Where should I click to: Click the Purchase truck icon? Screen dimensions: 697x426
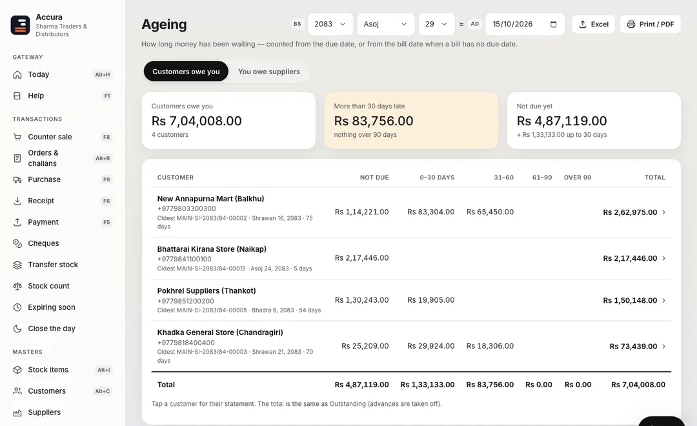[17, 179]
